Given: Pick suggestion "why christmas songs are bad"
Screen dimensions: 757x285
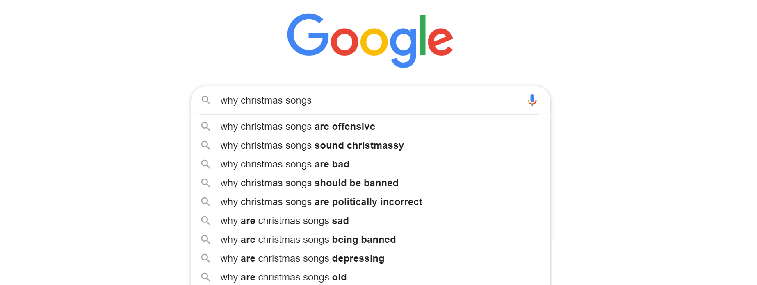Looking at the screenshot, I should [x=285, y=164].
